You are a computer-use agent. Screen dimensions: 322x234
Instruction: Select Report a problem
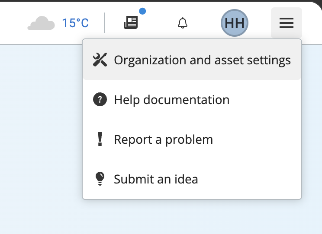(192, 139)
